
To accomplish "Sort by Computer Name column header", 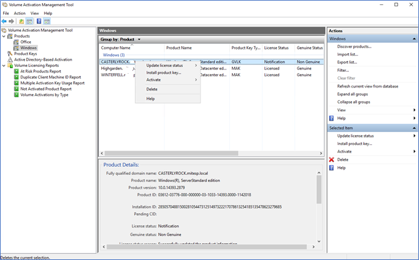I will point(132,48).
